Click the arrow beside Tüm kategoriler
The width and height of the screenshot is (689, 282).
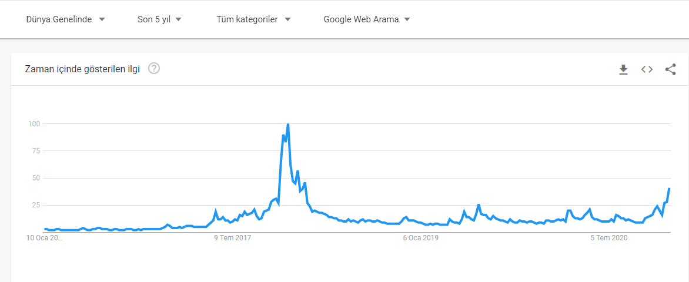pos(287,19)
